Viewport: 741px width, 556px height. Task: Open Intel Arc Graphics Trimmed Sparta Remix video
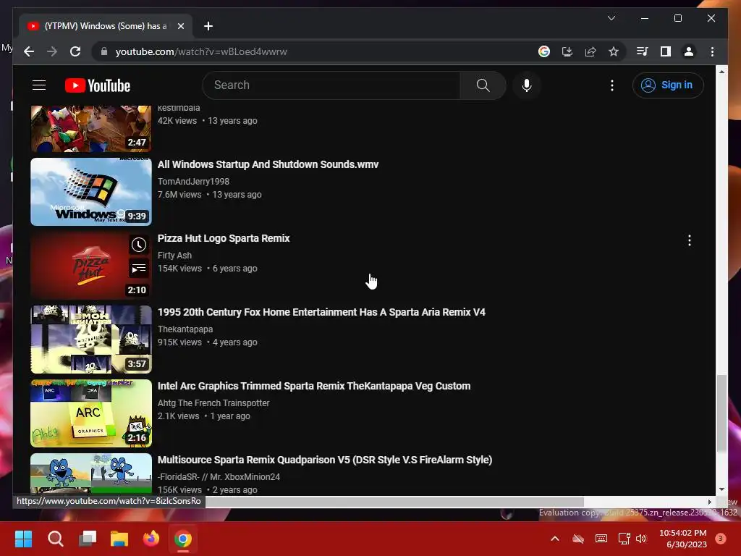pyautogui.click(x=314, y=386)
